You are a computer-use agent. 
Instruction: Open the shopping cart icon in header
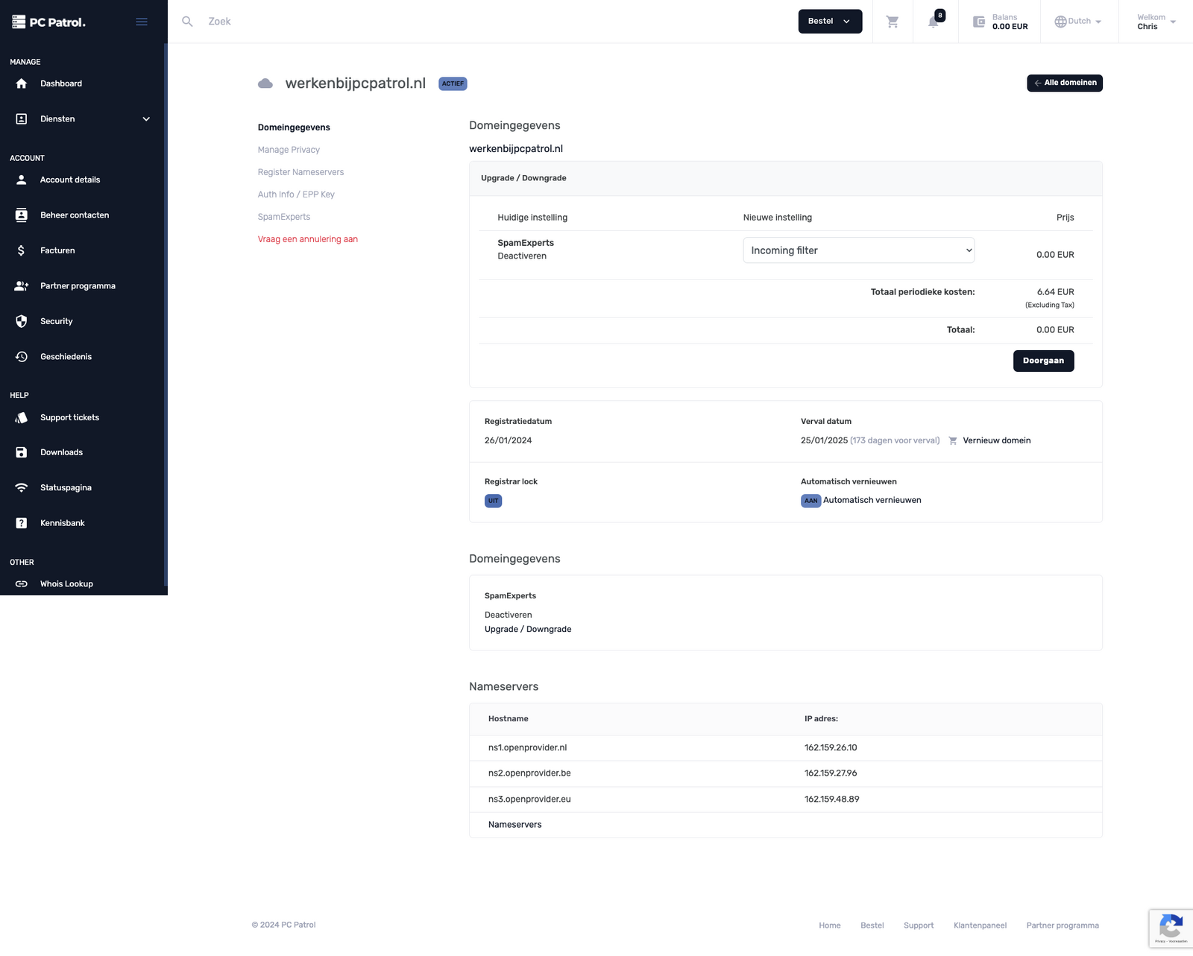click(893, 22)
